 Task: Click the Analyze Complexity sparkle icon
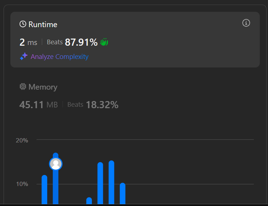(x=24, y=56)
